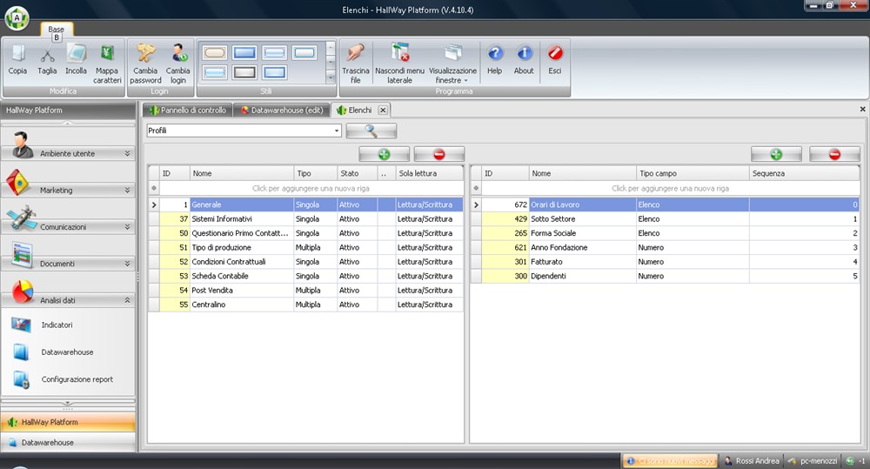Image resolution: width=870 pixels, height=469 pixels.
Task: Expand the Ambiente utente section
Action: tap(68, 153)
